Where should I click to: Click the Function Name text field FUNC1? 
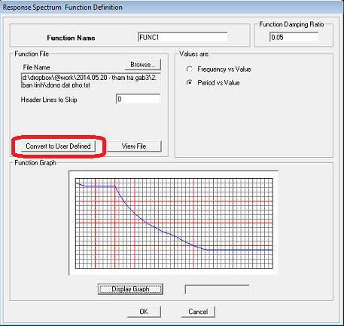pyautogui.click(x=182, y=37)
